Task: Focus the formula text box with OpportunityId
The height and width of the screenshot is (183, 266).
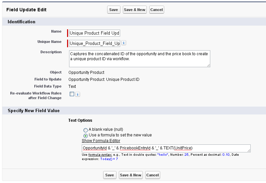Action: point(166,148)
